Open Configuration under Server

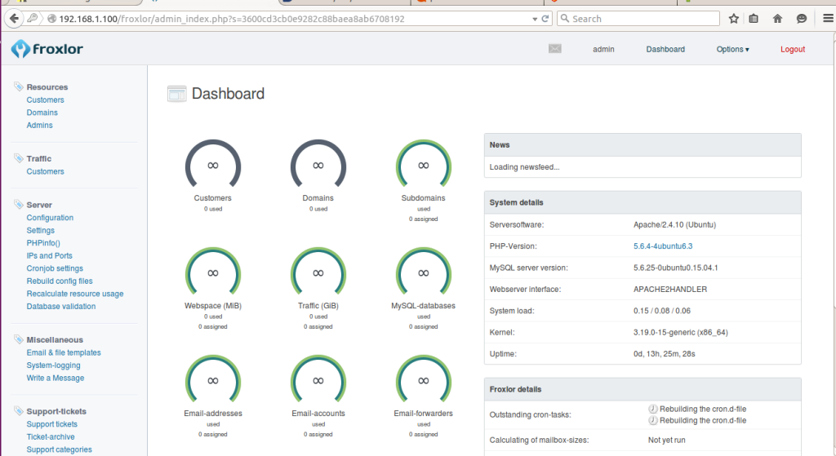point(50,217)
